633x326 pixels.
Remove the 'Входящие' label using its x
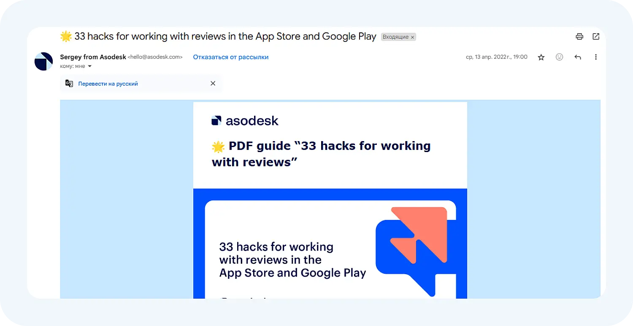(x=413, y=37)
